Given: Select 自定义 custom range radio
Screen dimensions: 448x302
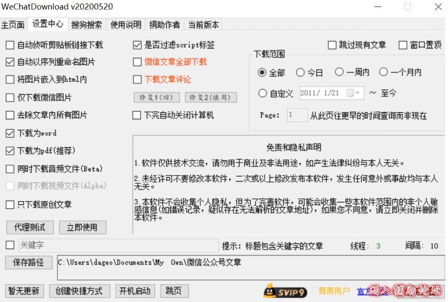Looking at the screenshot, I should click(x=262, y=93).
